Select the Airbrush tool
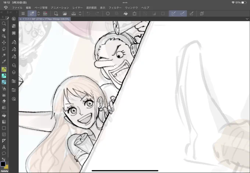Image resolution: width=250 pixels, height=173 pixels. 4,89
